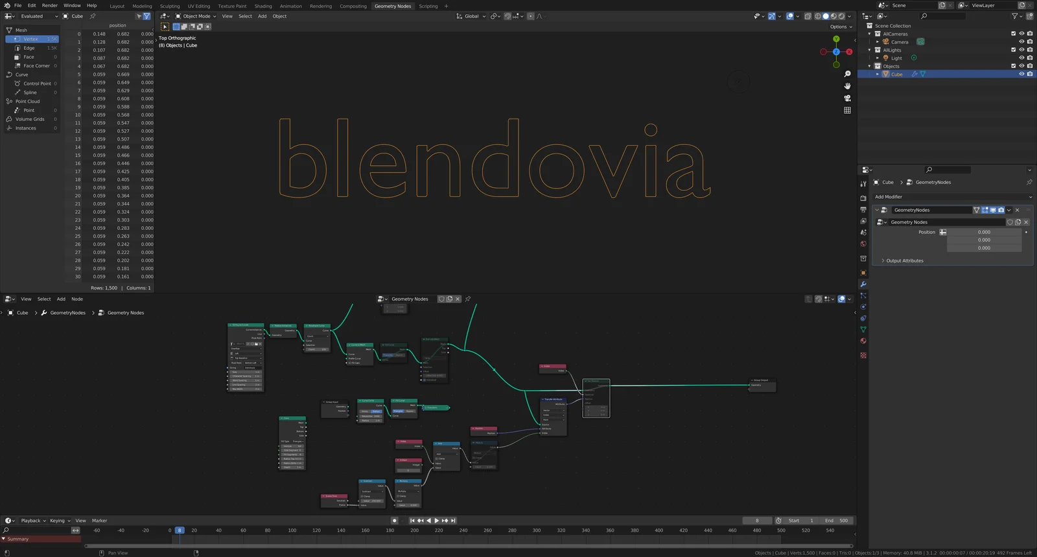Screen dimensions: 1037x557
Task: Disable Light rendering via camera icon
Action: [1030, 58]
